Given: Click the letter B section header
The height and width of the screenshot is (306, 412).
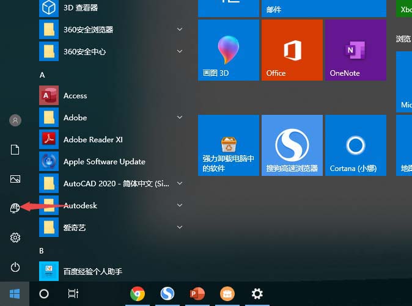Looking at the screenshot, I should (42, 251).
